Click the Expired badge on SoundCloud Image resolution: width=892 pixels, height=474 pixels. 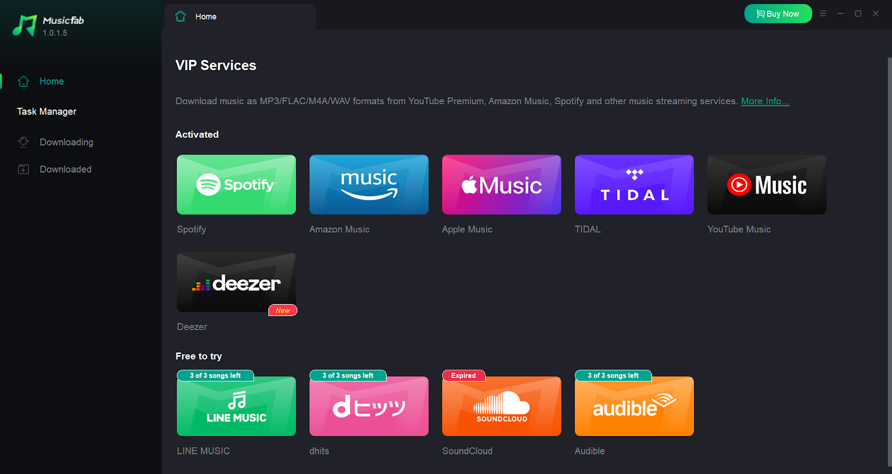pyautogui.click(x=463, y=376)
